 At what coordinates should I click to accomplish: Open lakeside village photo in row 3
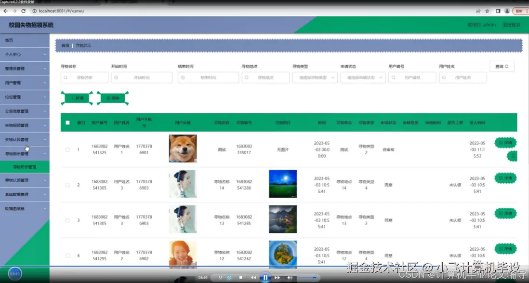[283, 219]
